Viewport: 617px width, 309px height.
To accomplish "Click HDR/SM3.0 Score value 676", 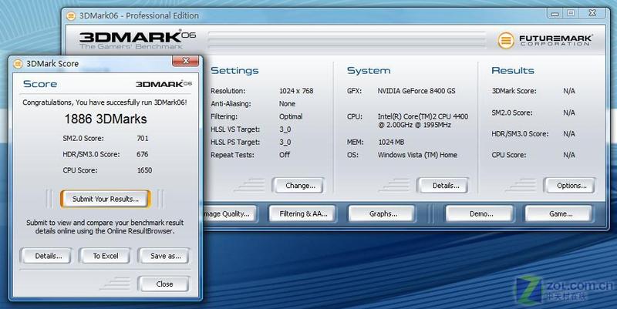I will click(143, 154).
